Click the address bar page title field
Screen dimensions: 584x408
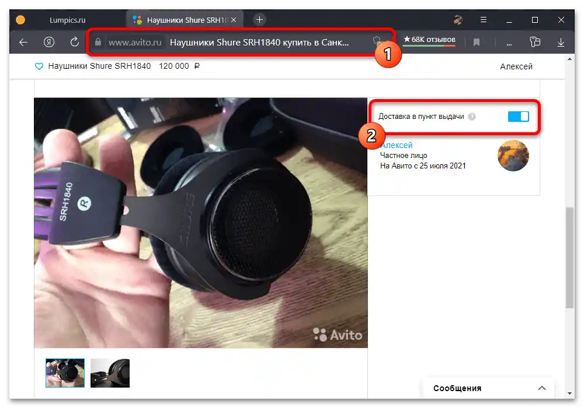pyautogui.click(x=259, y=43)
